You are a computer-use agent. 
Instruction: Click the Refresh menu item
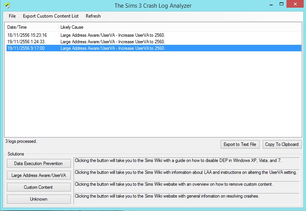pyautogui.click(x=93, y=16)
